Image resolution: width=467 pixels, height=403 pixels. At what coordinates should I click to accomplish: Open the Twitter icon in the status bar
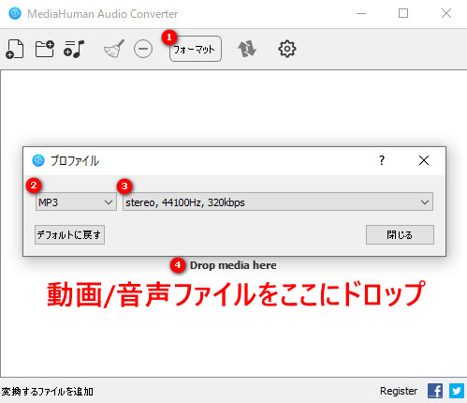(x=457, y=391)
